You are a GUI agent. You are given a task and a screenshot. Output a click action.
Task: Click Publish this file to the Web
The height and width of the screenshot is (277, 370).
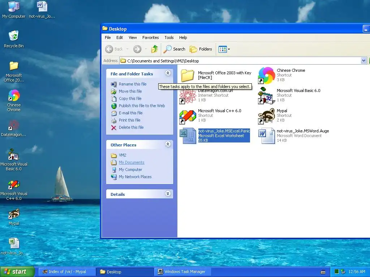point(138,106)
